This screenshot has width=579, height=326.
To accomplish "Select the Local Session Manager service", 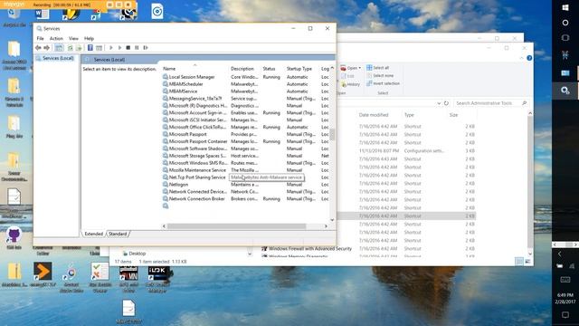I will click(192, 77).
